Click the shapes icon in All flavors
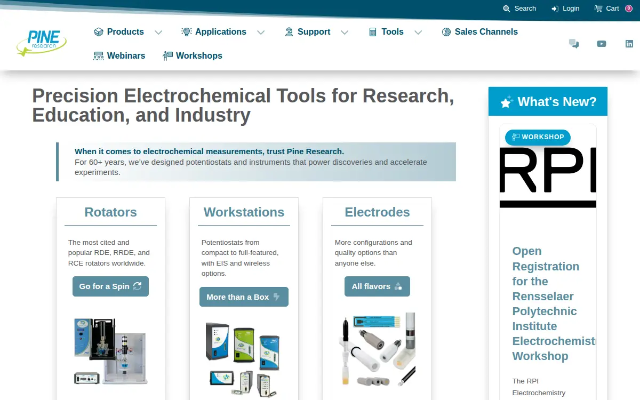The height and width of the screenshot is (400, 640). 398,286
